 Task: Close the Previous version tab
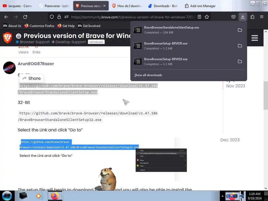pyautogui.click(x=104, y=6)
